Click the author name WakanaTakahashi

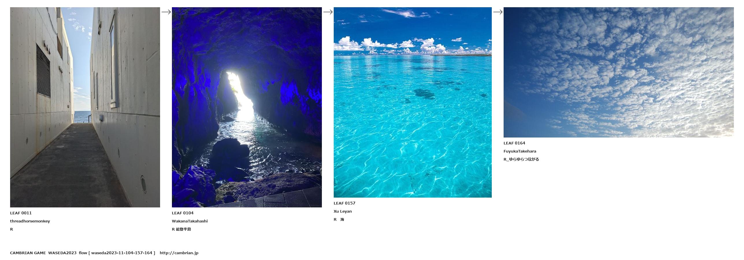pos(190,221)
